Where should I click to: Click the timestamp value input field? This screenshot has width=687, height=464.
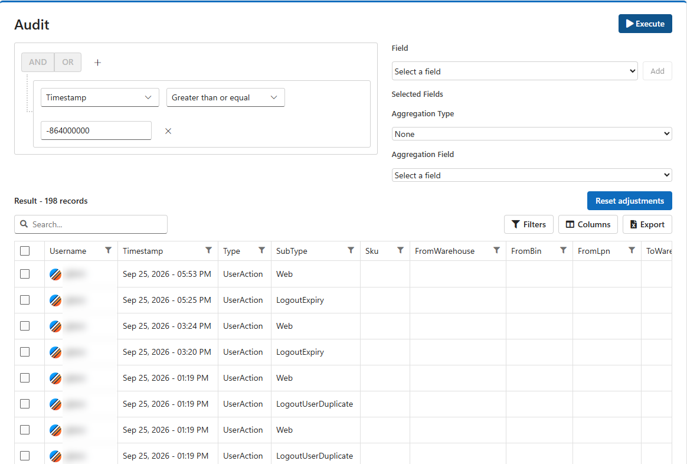point(96,130)
